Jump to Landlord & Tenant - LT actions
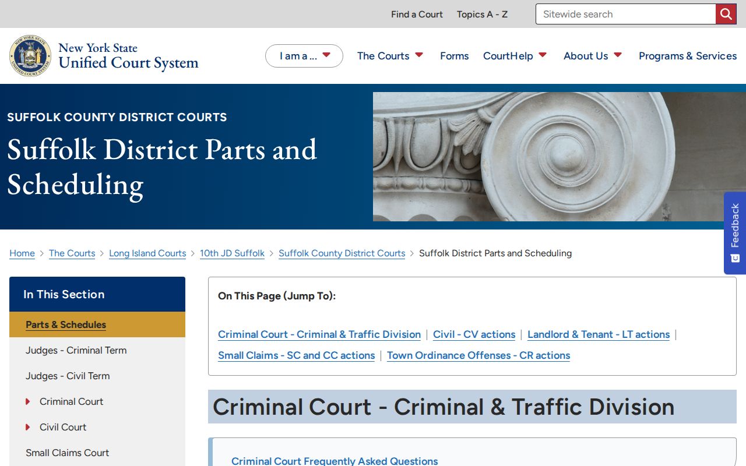746x466 pixels. pos(599,334)
